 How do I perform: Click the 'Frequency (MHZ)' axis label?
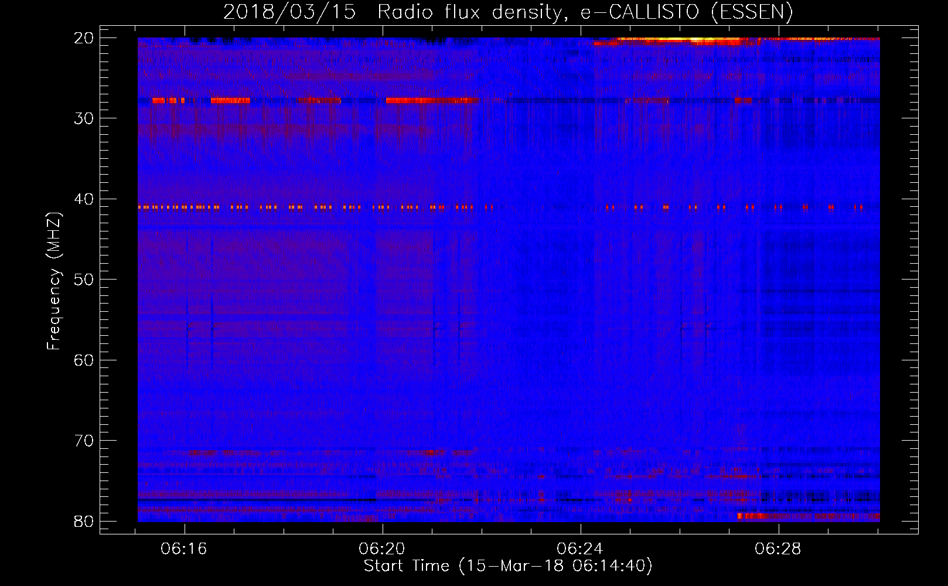coord(54,281)
